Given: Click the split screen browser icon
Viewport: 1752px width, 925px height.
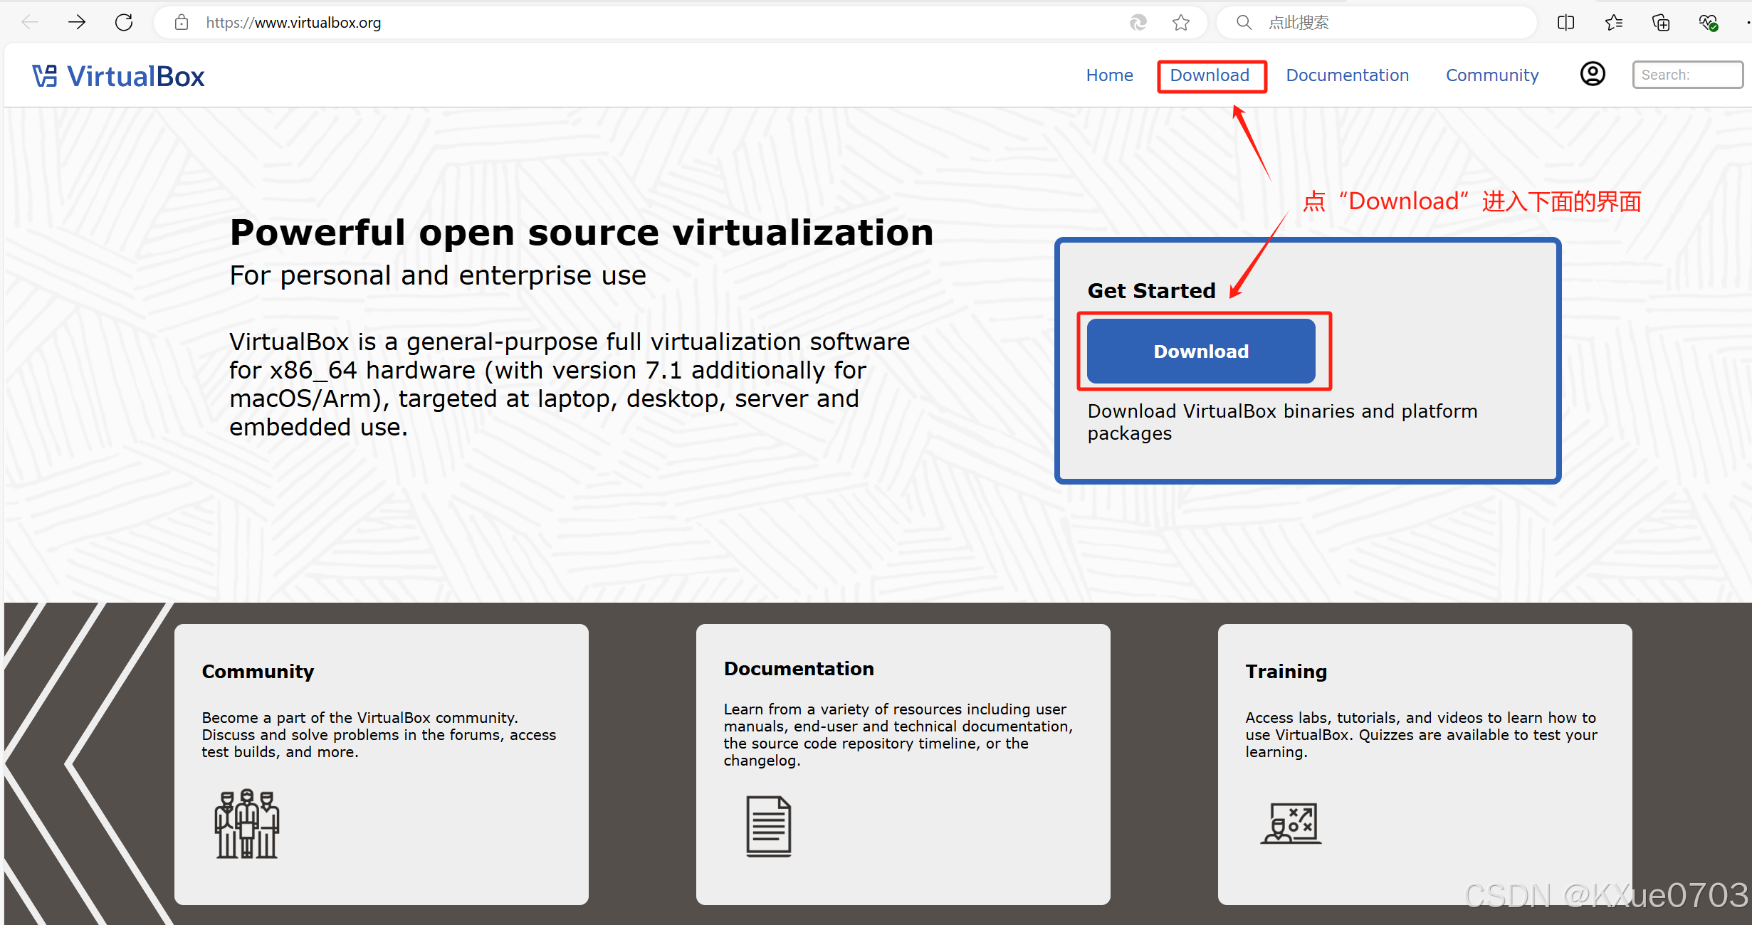Looking at the screenshot, I should (x=1565, y=23).
